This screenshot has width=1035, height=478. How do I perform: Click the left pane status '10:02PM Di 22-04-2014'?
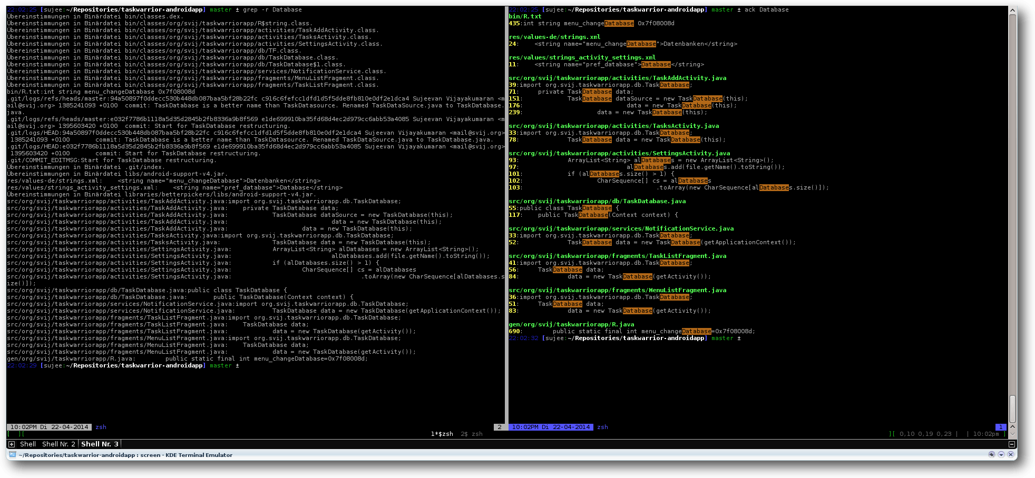pyautogui.click(x=49, y=427)
